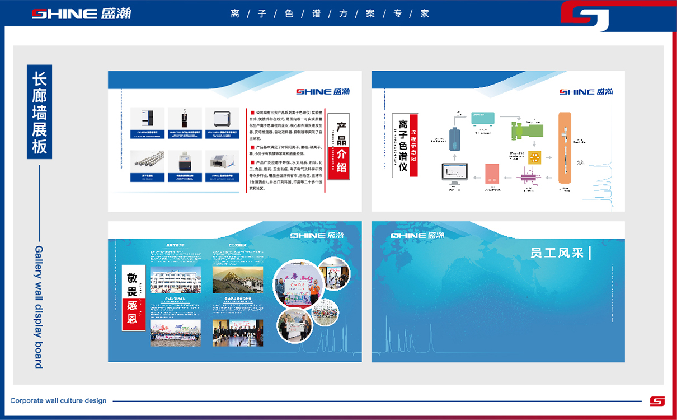The width and height of the screenshot is (677, 420).
Task: Click the tall orange column icon
Action: 565,148
